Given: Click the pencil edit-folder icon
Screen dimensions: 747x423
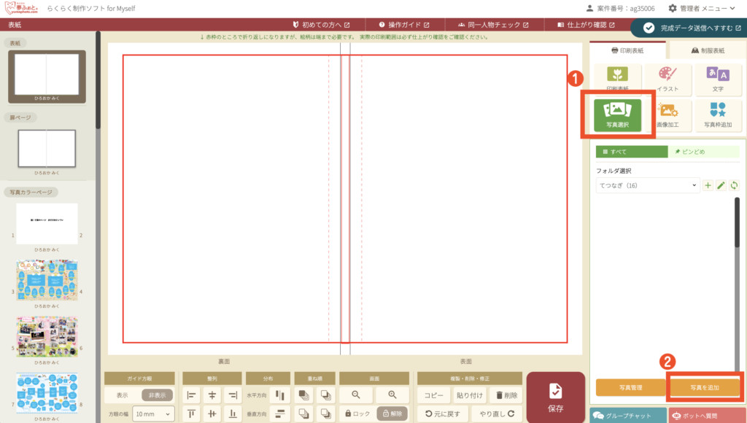Looking at the screenshot, I should pos(721,186).
